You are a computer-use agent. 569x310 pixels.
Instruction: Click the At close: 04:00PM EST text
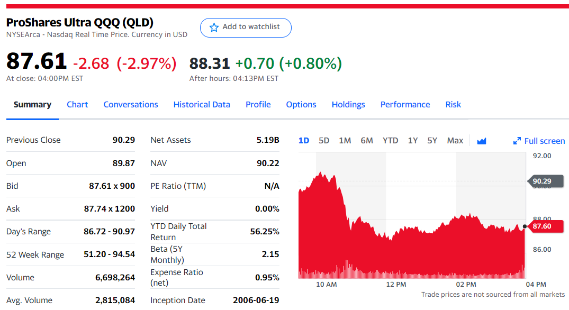pos(44,78)
